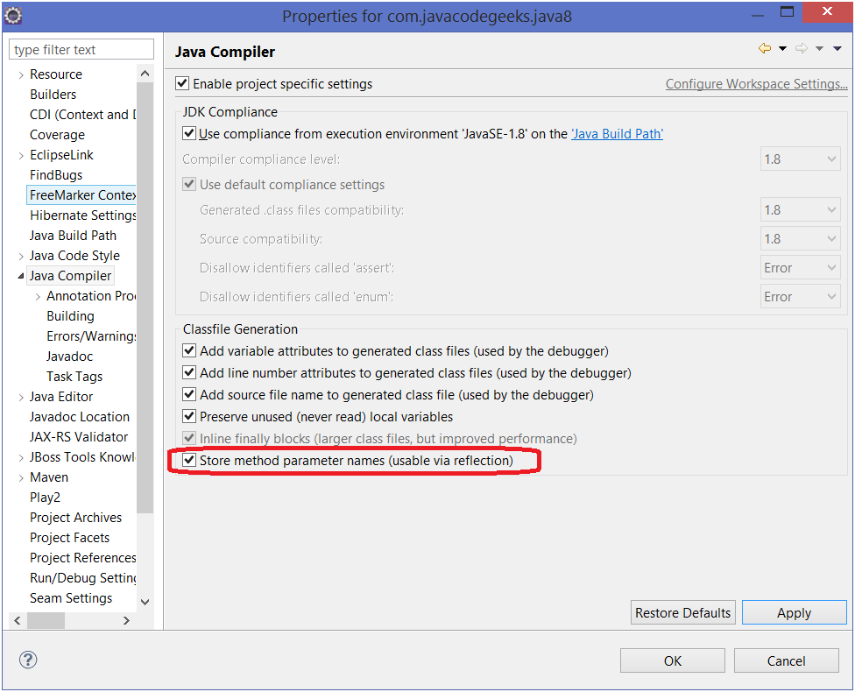The width and height of the screenshot is (855, 692).
Task: Click the Cancel button
Action: [786, 660]
